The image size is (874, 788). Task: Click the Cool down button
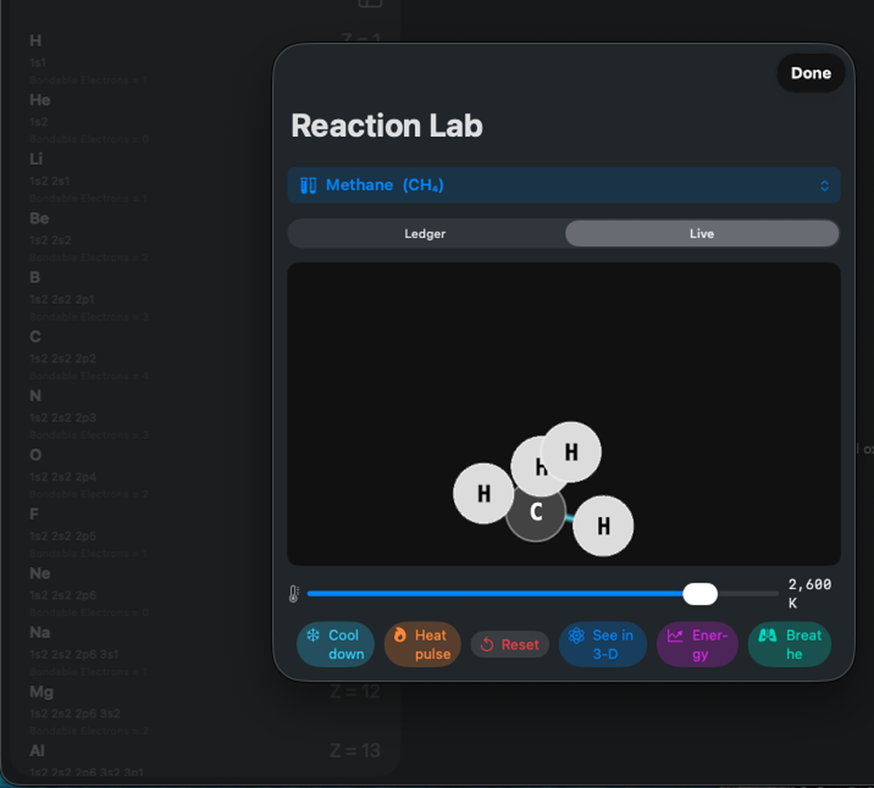coord(336,645)
